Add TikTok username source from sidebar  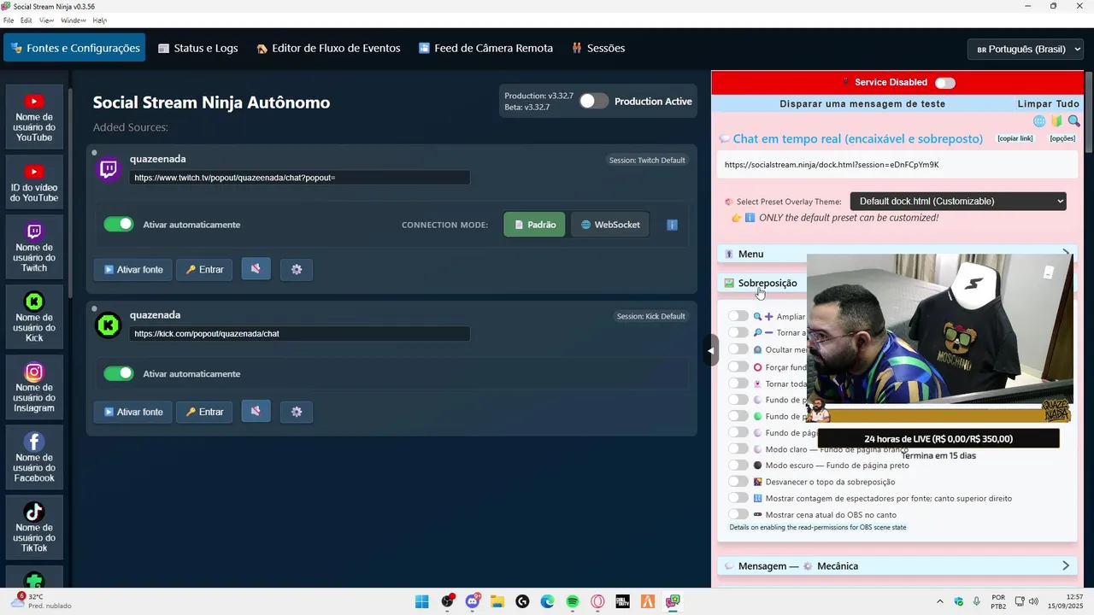click(x=34, y=528)
